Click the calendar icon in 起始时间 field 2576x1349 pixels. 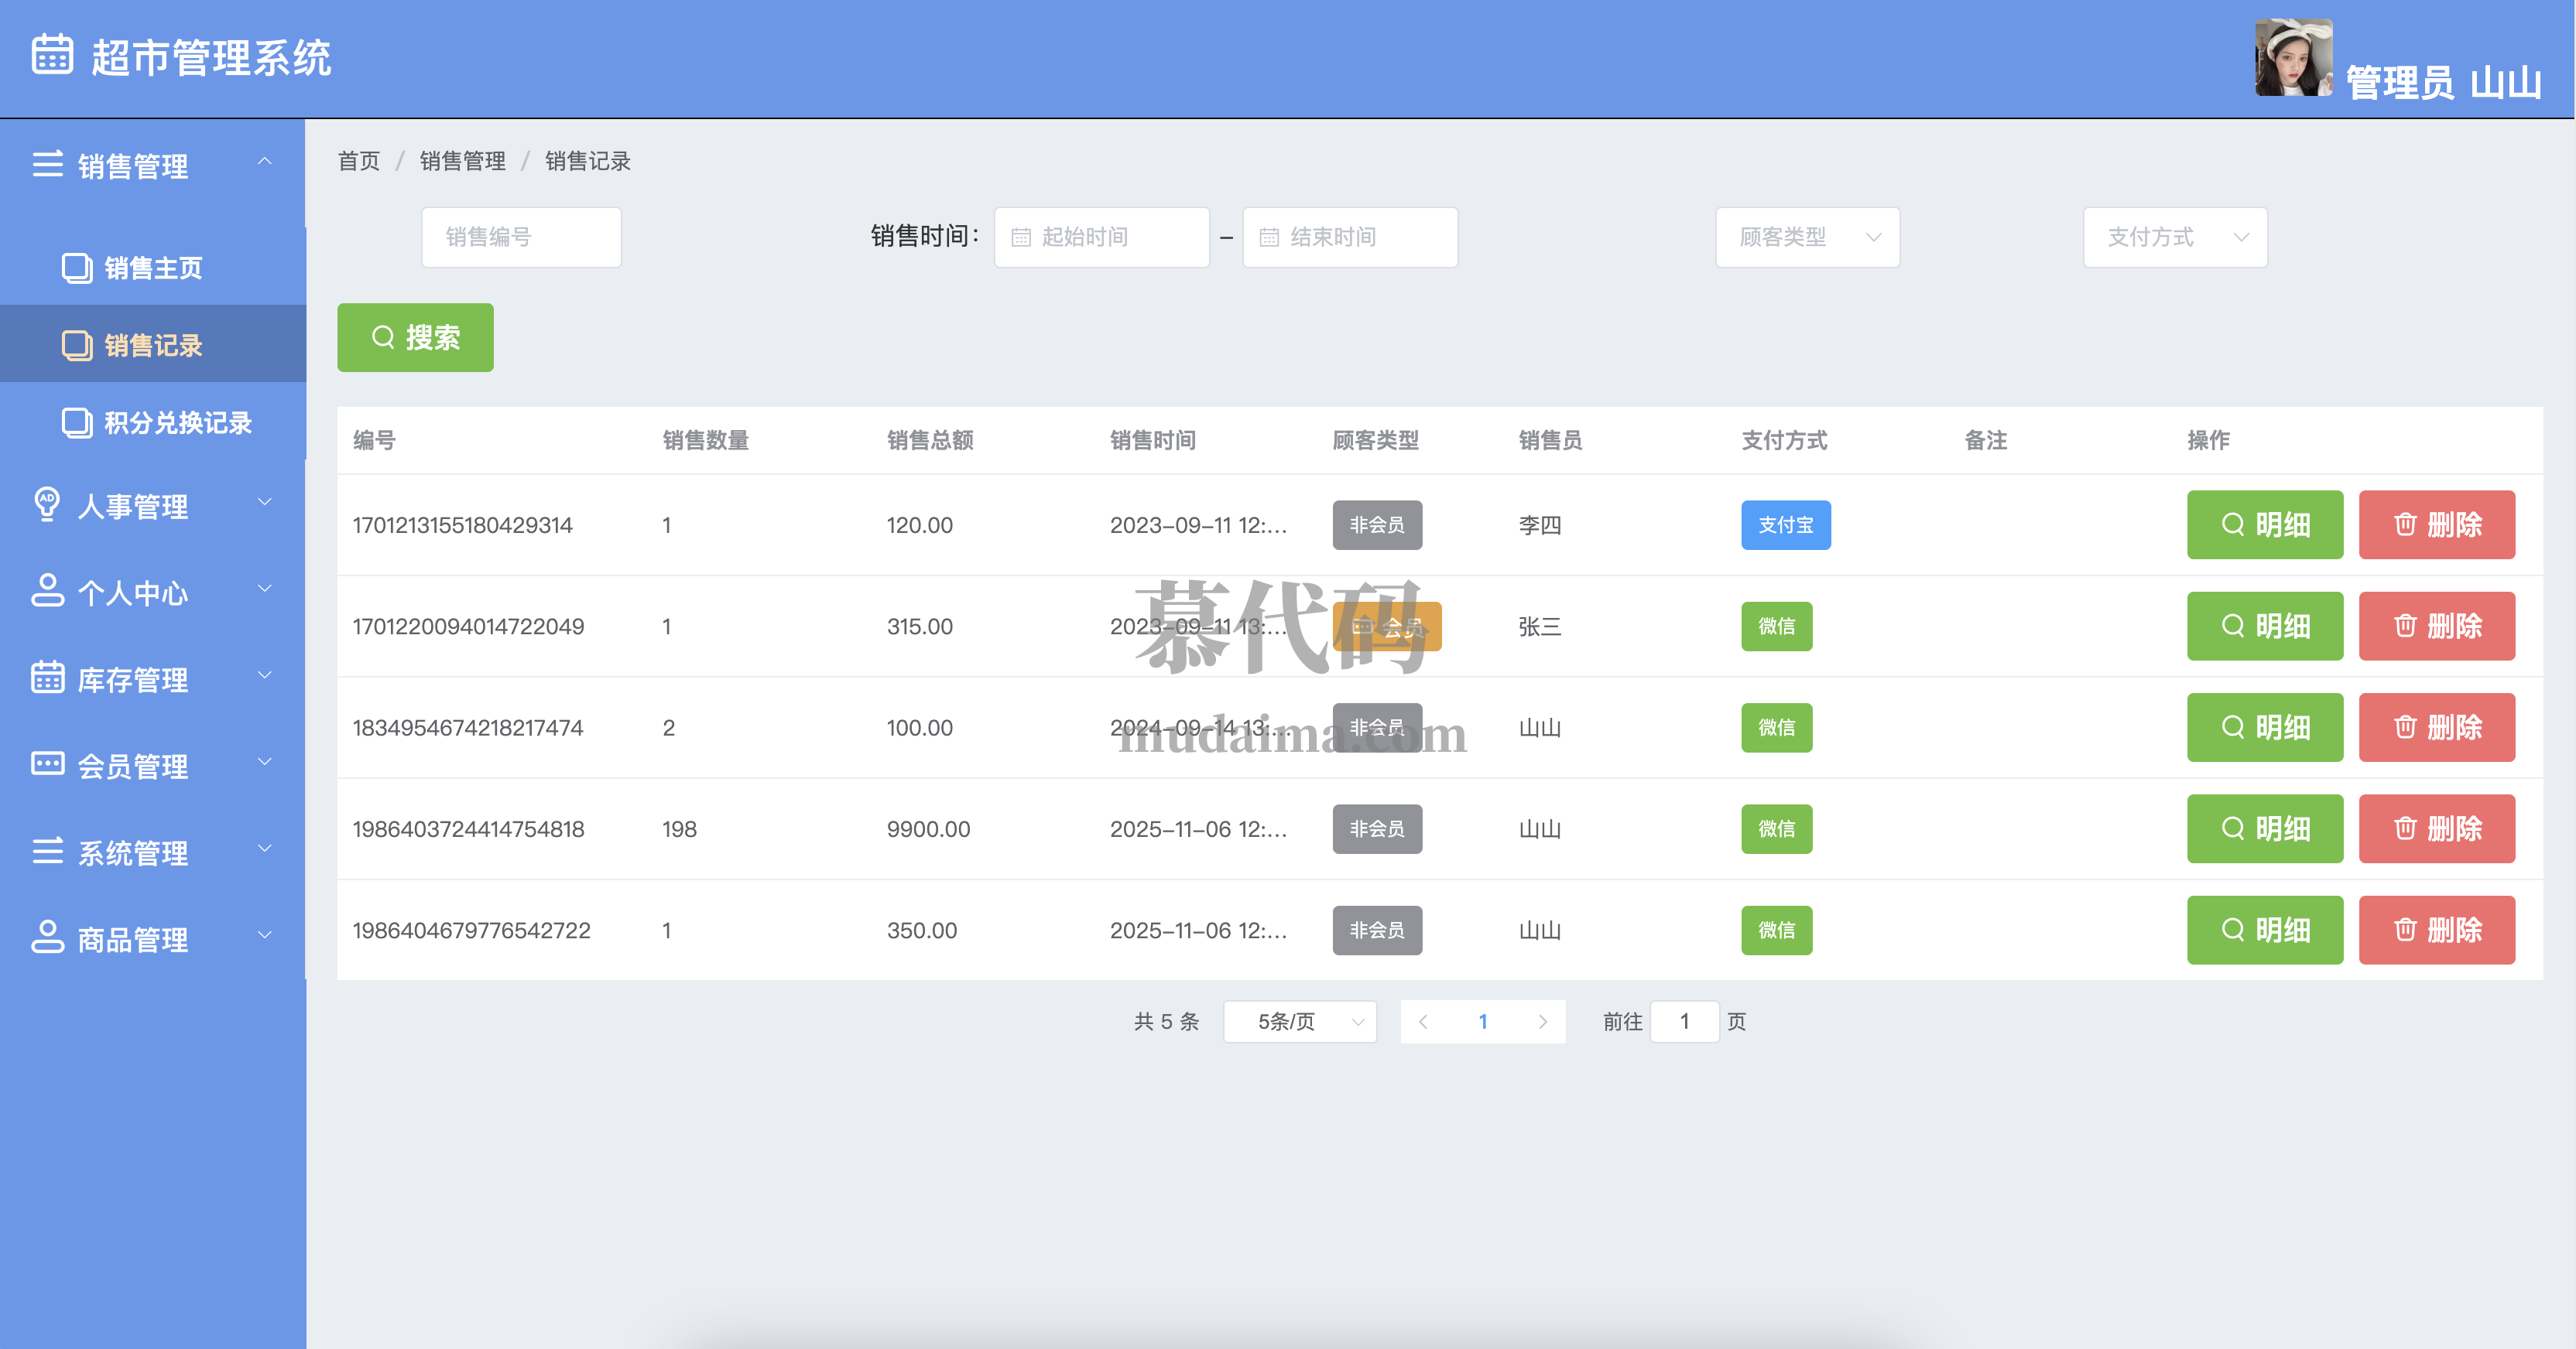[1021, 237]
